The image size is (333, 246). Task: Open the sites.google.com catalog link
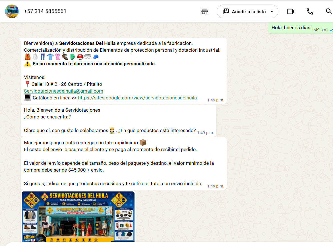click(x=137, y=98)
